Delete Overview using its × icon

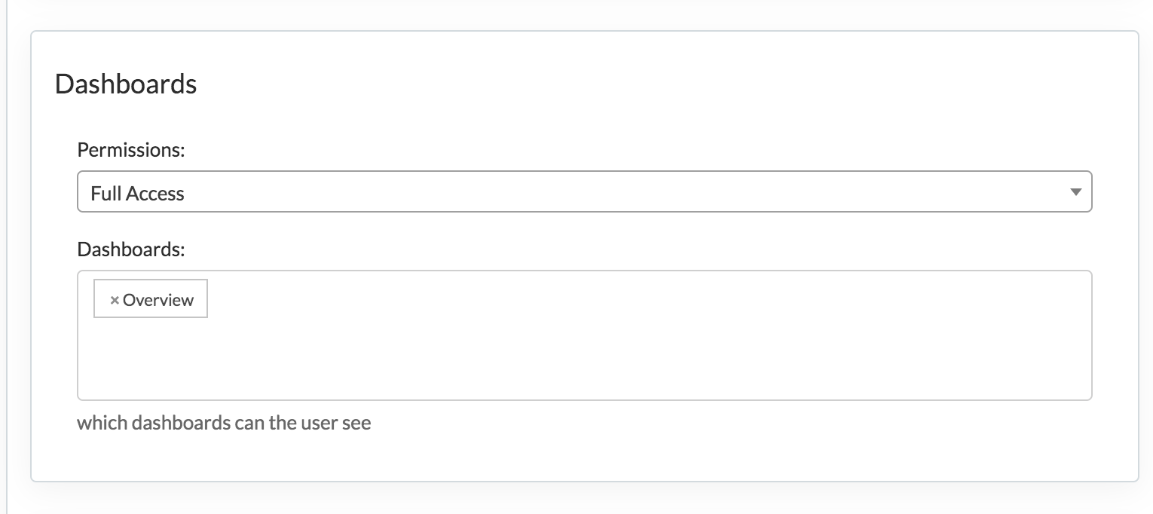click(x=115, y=300)
